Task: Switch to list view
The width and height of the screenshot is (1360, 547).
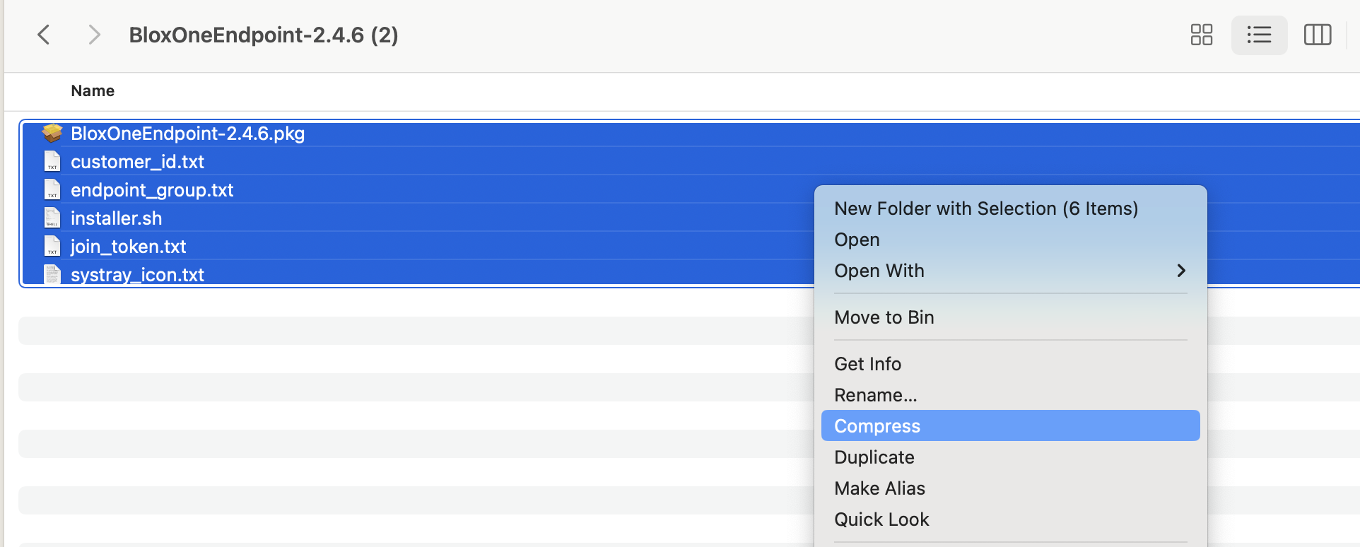Action: 1259,35
